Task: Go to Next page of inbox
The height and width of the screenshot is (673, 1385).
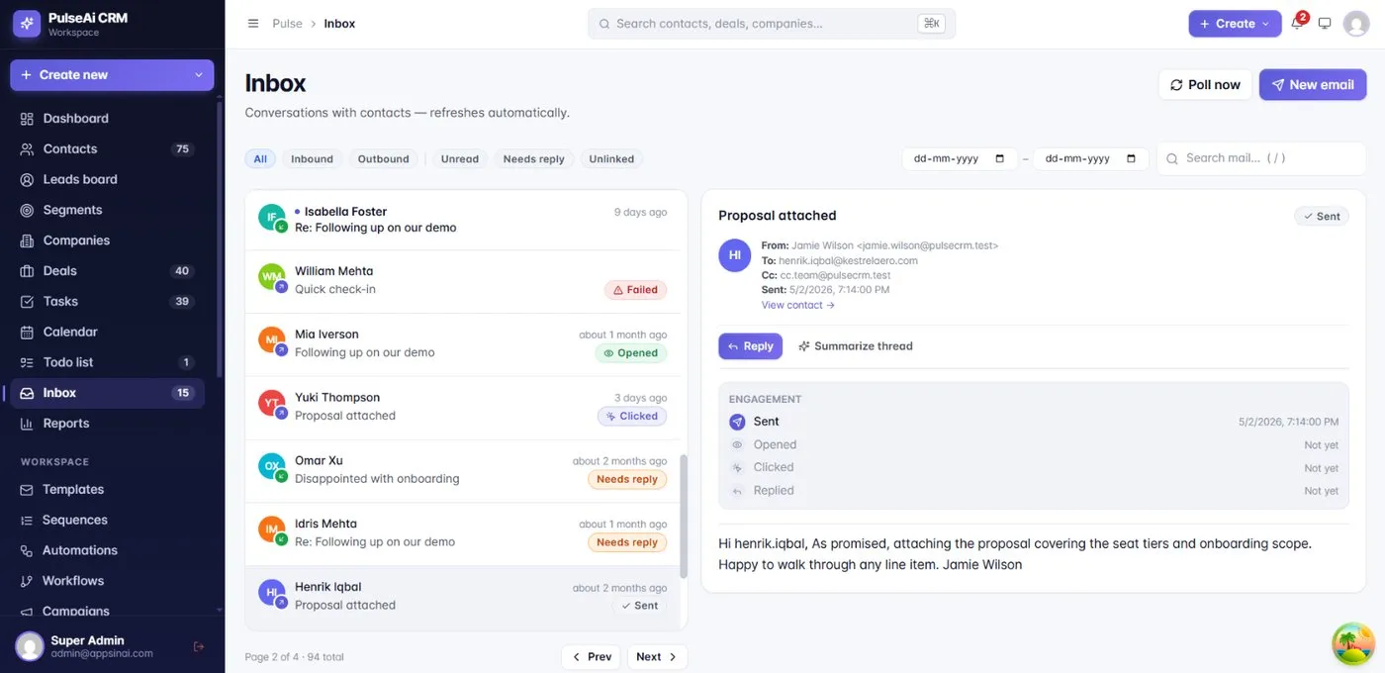Action: (x=657, y=657)
